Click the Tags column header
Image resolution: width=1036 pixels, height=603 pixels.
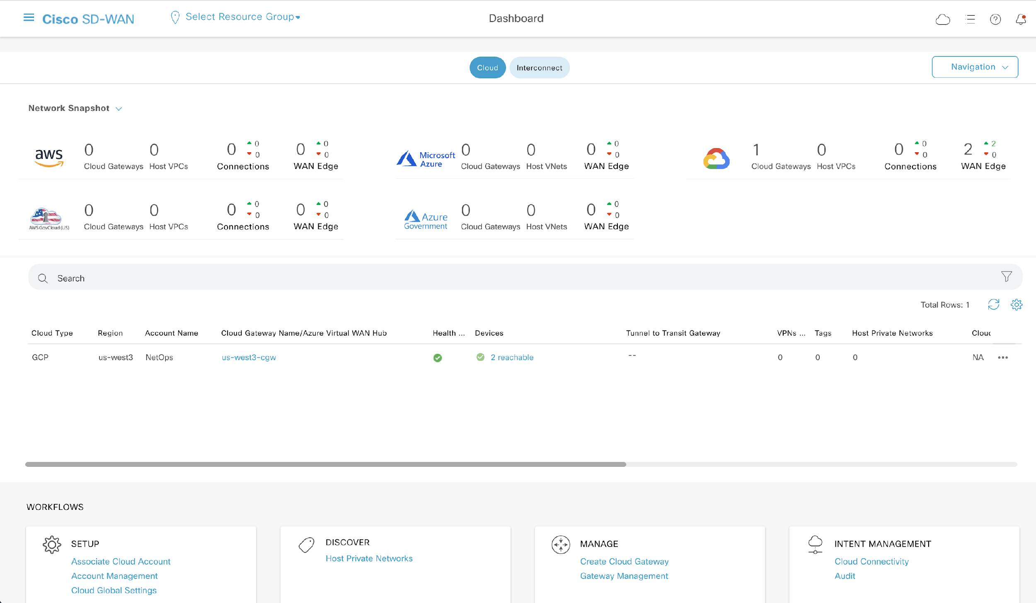[x=823, y=333]
